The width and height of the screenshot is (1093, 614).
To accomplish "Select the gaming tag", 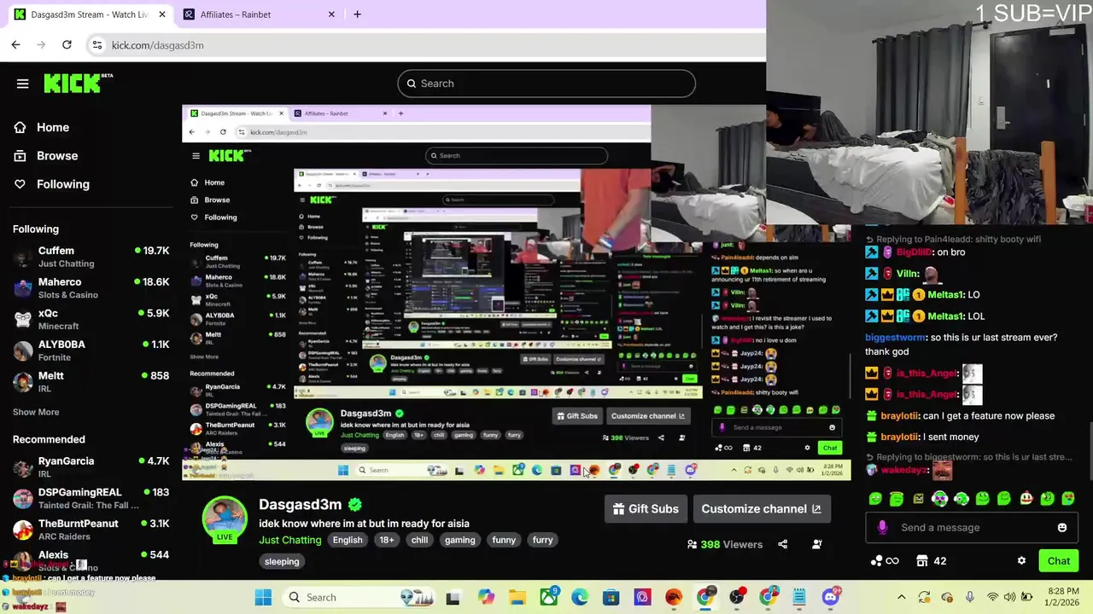I will [x=459, y=540].
